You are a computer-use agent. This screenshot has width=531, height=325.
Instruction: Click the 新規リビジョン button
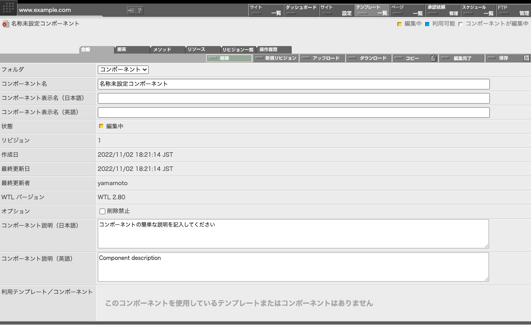[276, 58]
